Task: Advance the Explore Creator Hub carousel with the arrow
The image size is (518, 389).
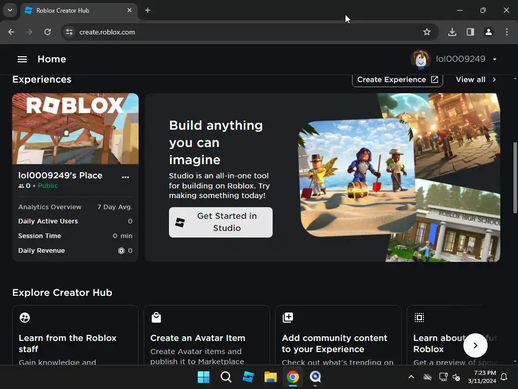Action: (476, 345)
